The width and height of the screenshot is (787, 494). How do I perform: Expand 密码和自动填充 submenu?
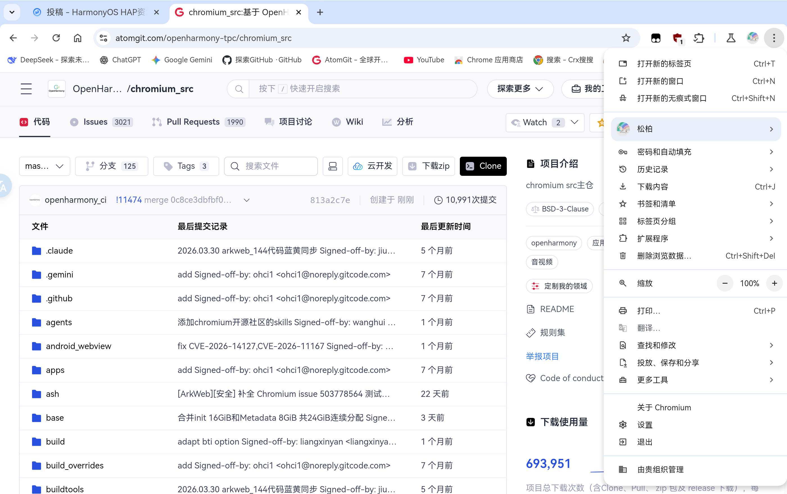695,152
